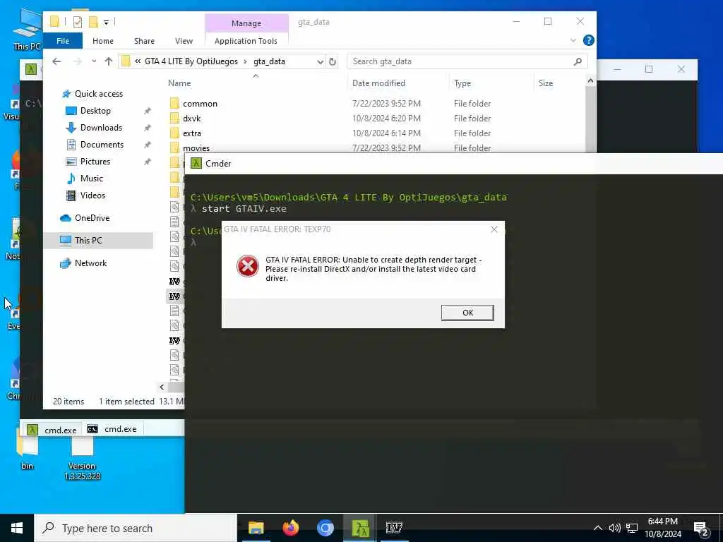Viewport: 723px width, 542px height.
Task: Open the File tab in File Explorer
Action: pos(63,40)
